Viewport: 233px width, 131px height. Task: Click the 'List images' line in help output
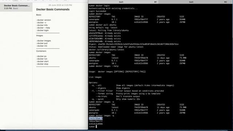(x=95, y=77)
